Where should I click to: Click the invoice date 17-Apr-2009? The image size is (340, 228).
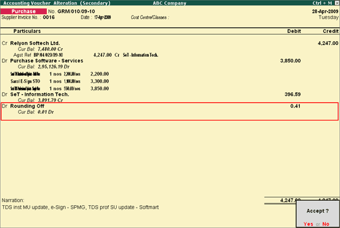click(103, 17)
